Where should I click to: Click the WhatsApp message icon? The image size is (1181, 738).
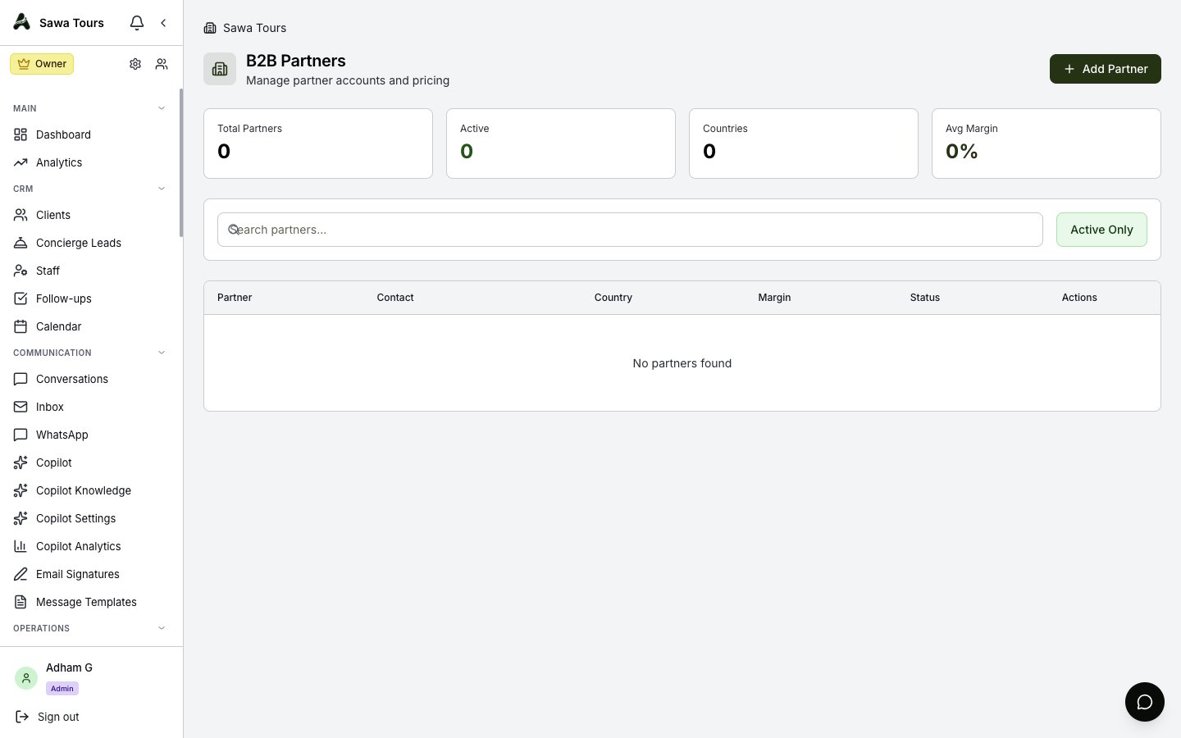pyautogui.click(x=21, y=435)
